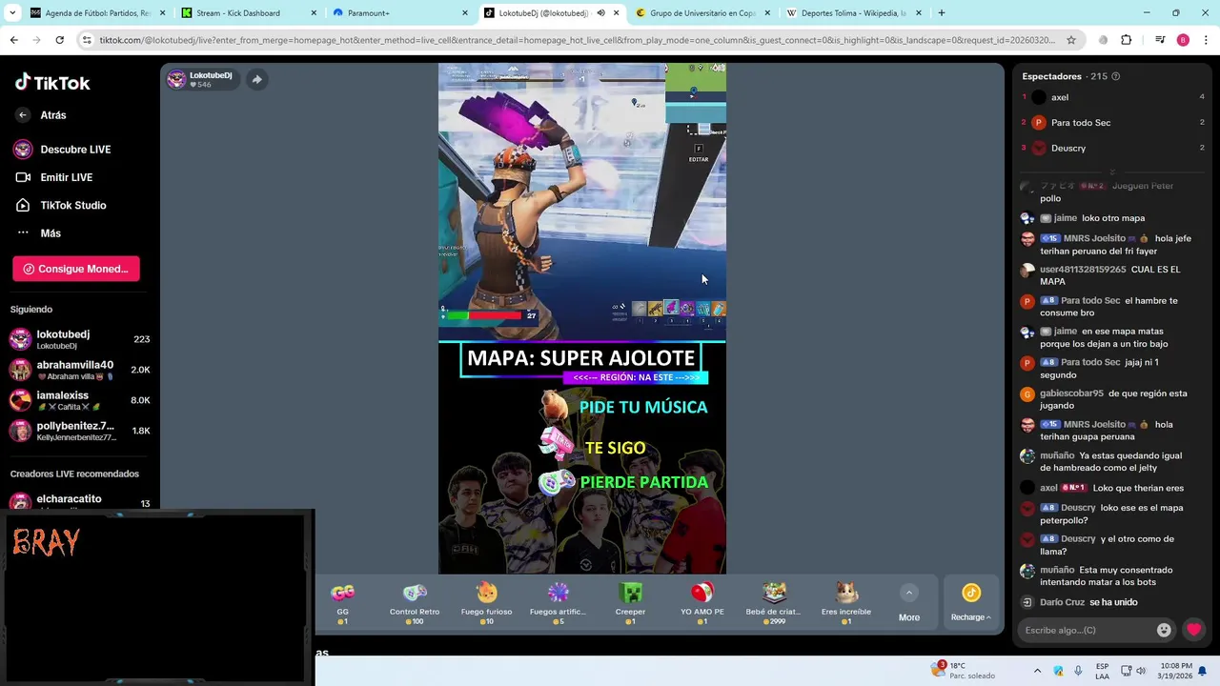Send the GG gift
The width and height of the screenshot is (1220, 686).
point(342,604)
